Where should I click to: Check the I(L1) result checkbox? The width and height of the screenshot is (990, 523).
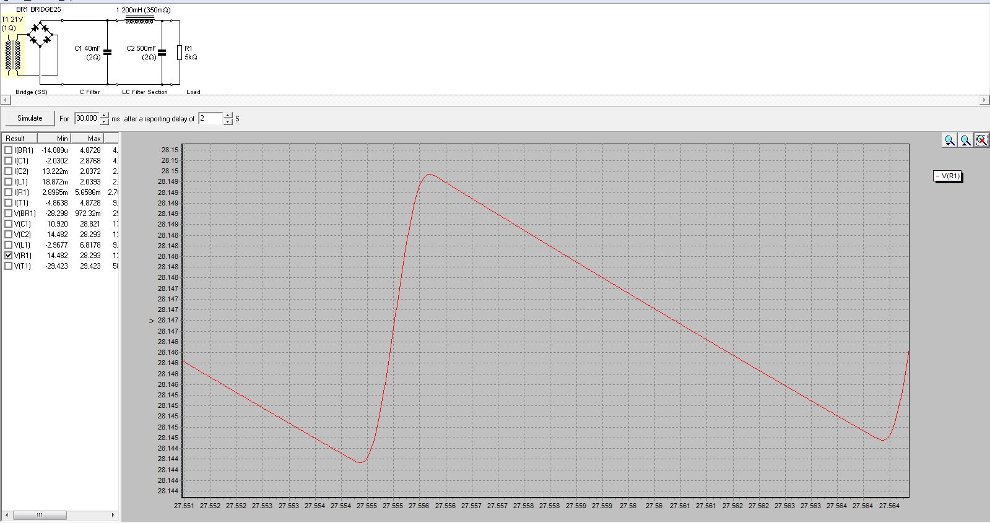click(x=8, y=181)
